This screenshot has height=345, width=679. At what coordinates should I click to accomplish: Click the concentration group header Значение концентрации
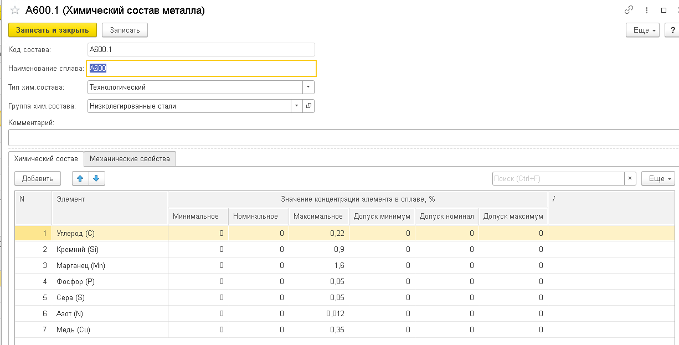[x=358, y=199]
